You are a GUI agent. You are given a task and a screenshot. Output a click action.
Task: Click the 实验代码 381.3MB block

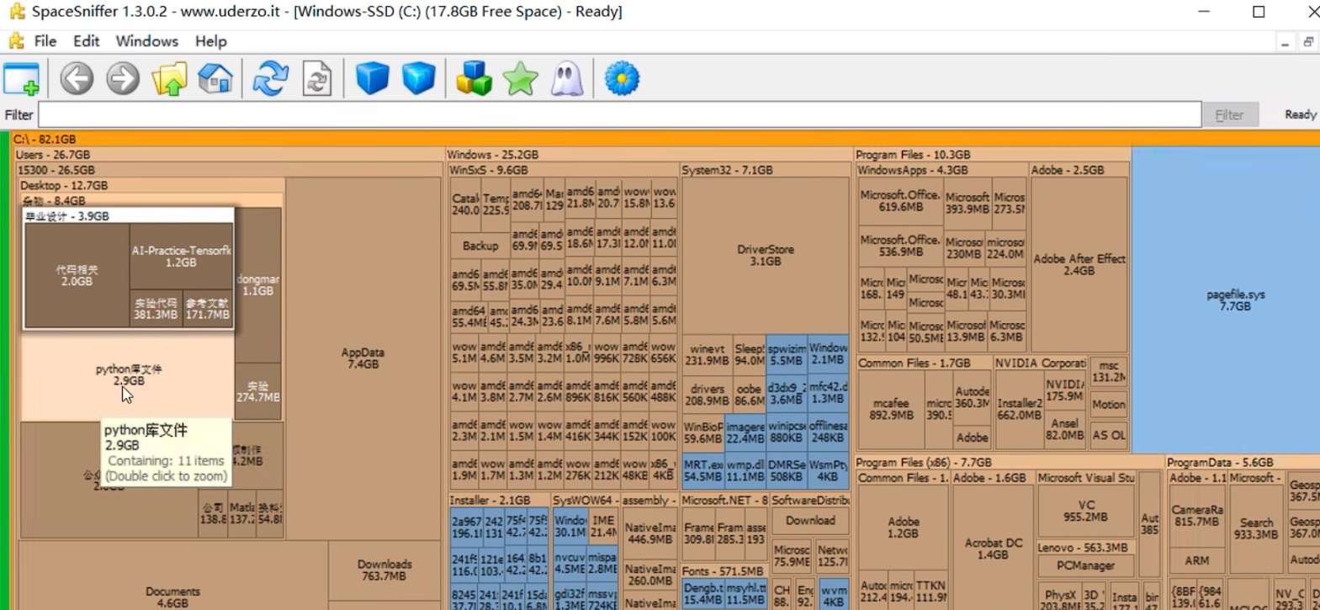156,309
